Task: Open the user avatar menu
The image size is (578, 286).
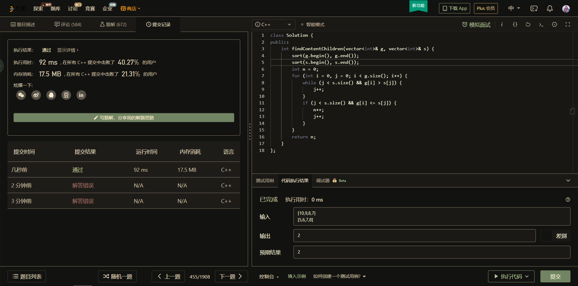Action: [566, 8]
